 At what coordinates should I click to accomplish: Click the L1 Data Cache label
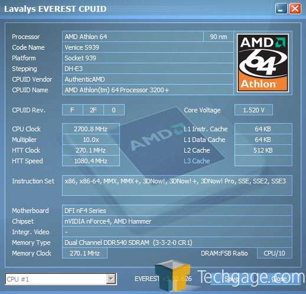[x=204, y=140]
